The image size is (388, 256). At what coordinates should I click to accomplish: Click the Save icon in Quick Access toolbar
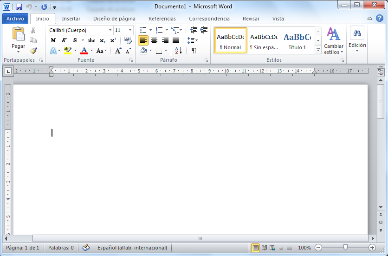[x=19, y=7]
